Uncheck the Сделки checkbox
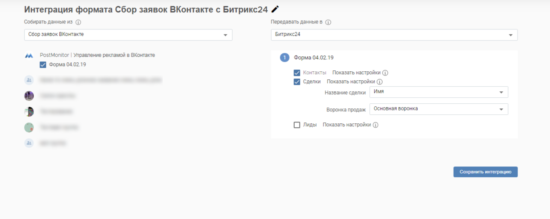The height and width of the screenshot is (219, 550). 297,82
